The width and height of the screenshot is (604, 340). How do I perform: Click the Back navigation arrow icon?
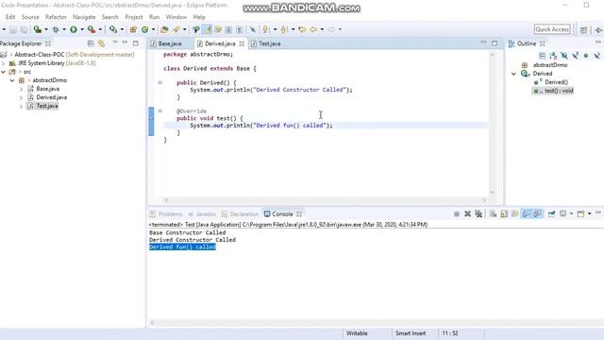(x=313, y=29)
